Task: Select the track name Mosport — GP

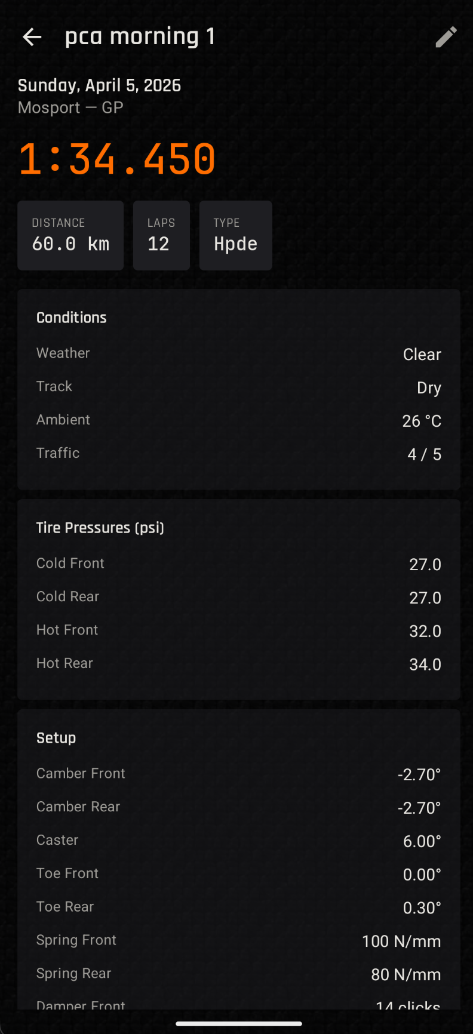Action: click(70, 107)
